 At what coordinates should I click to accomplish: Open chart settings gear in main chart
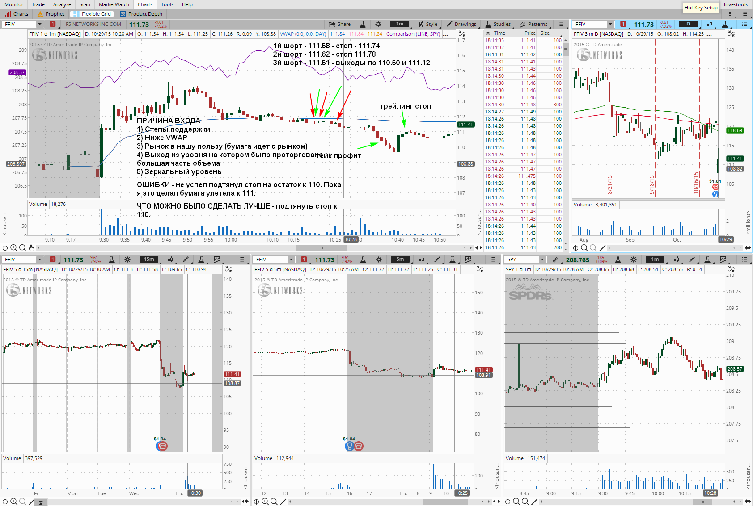pyautogui.click(x=378, y=24)
